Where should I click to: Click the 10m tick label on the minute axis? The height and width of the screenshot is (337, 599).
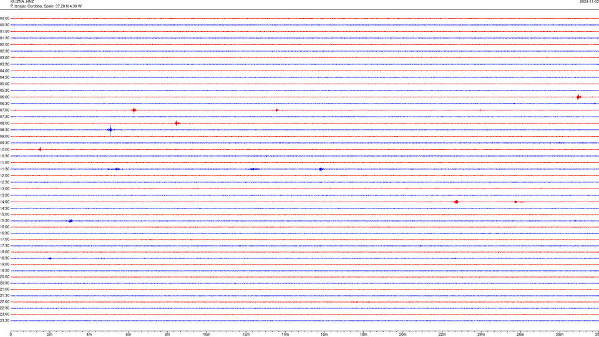click(x=207, y=335)
